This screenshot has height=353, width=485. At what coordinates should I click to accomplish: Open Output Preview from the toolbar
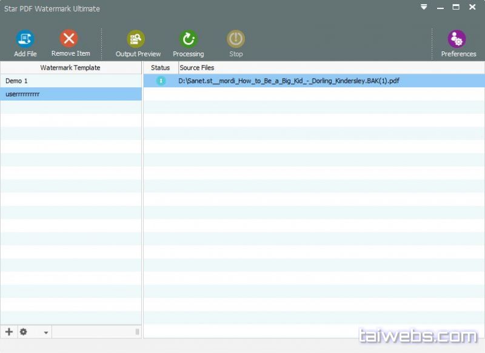tap(136, 39)
